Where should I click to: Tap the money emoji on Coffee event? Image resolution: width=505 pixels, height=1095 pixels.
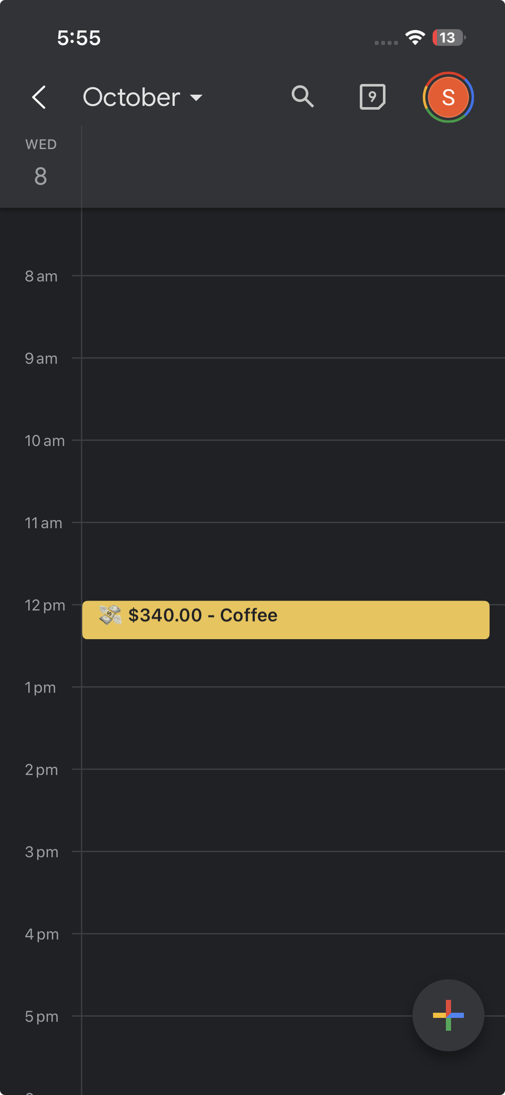(x=110, y=615)
